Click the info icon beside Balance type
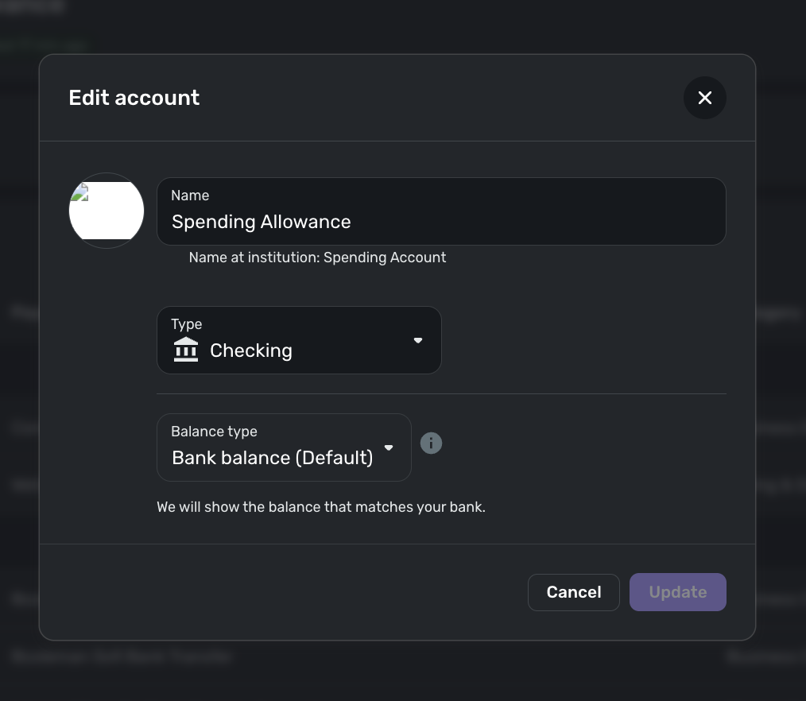Screen dimensions: 806x701 431,443
